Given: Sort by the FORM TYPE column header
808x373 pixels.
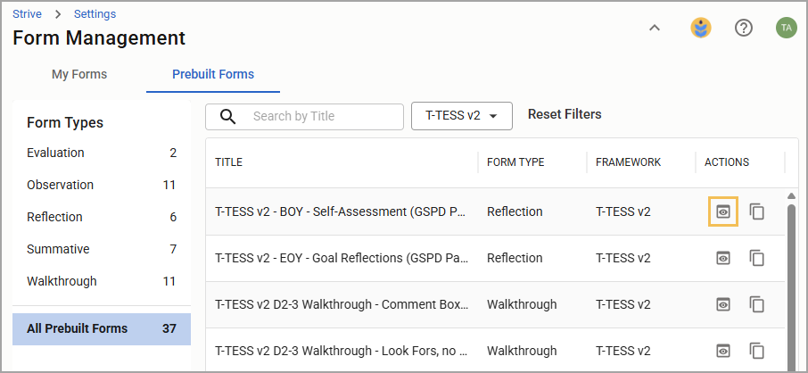Looking at the screenshot, I should tap(515, 162).
